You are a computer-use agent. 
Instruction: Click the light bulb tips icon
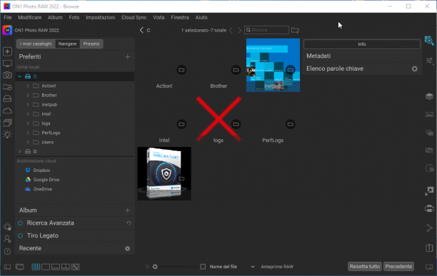(7, 134)
